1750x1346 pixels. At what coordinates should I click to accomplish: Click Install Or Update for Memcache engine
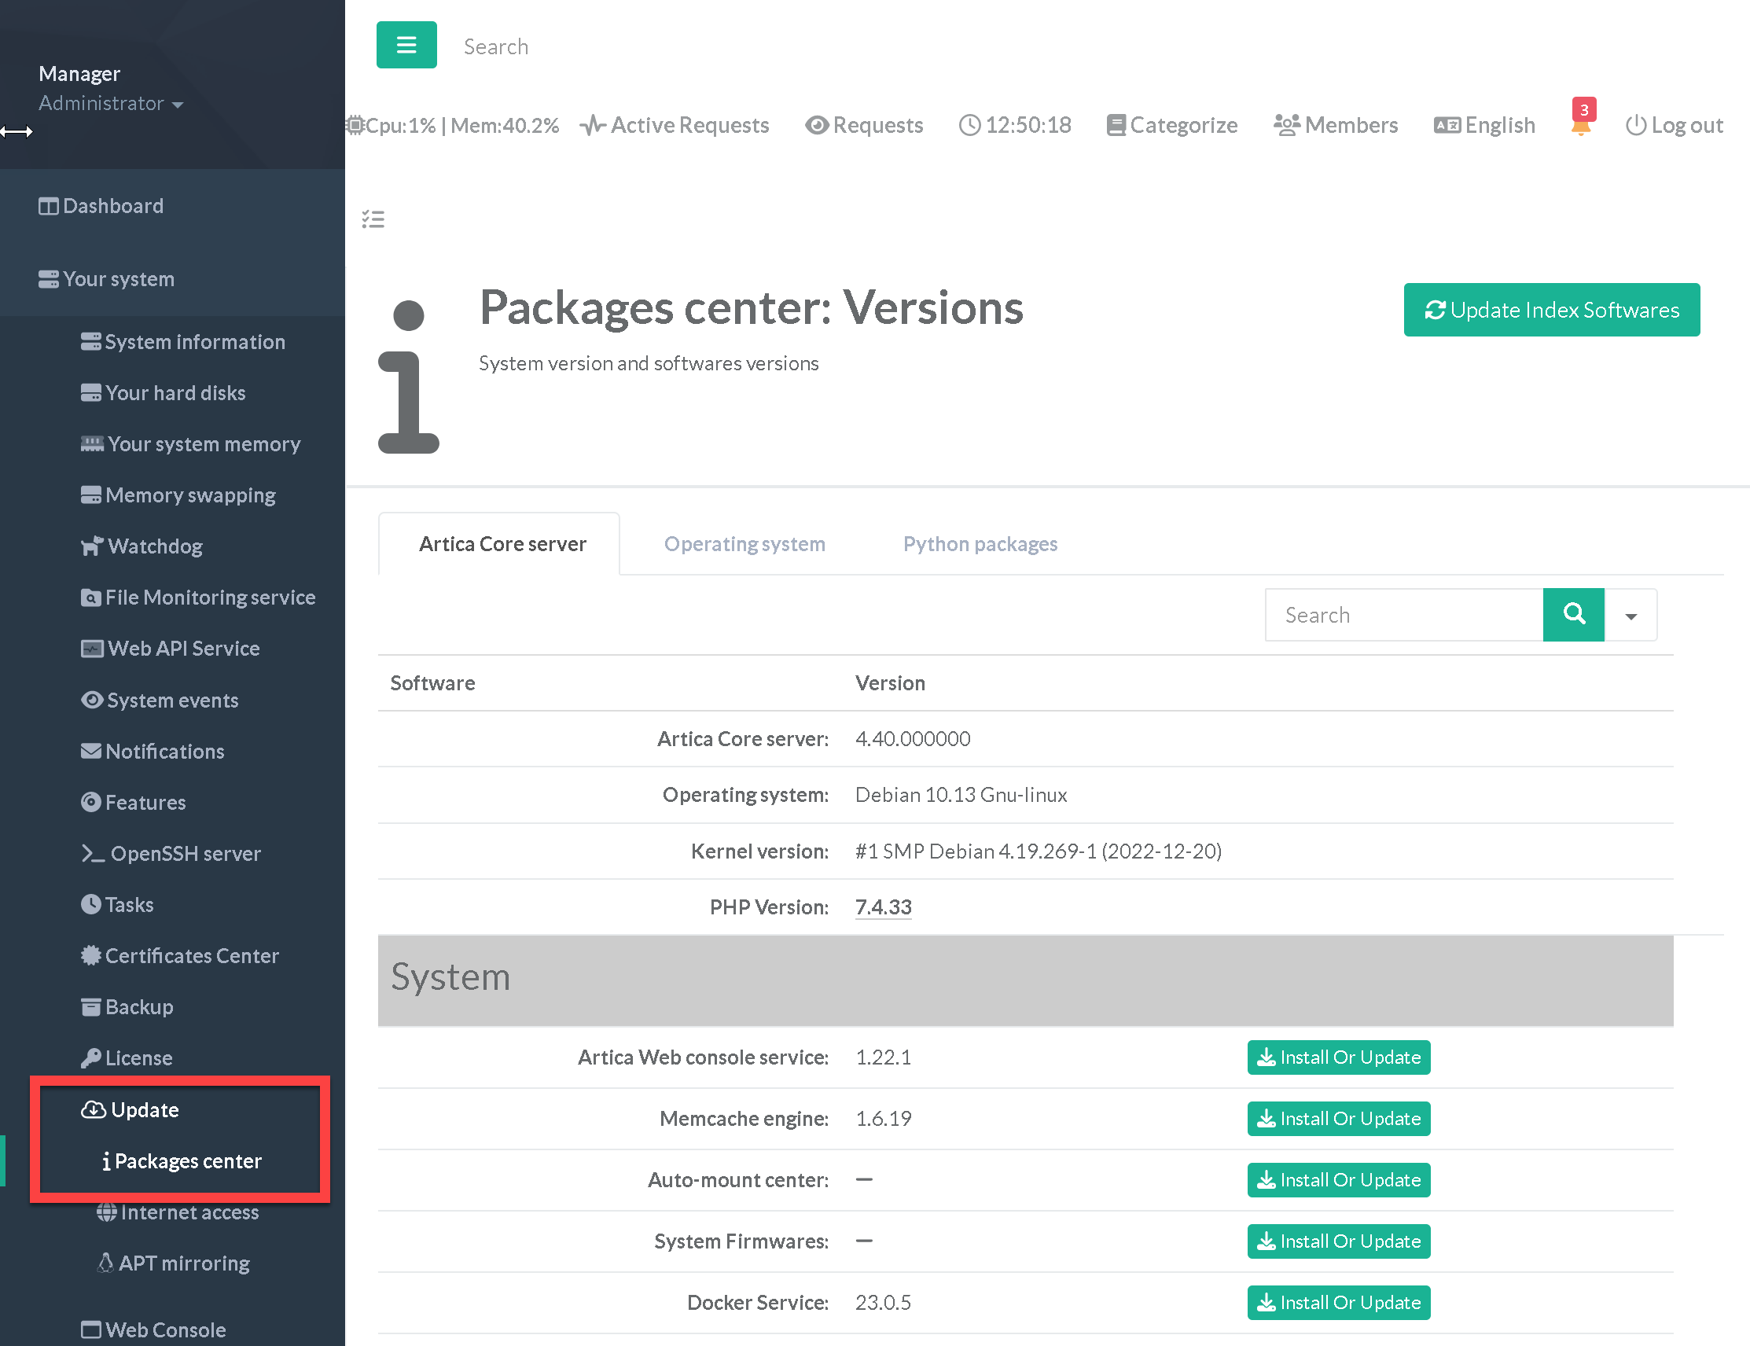[1337, 1119]
